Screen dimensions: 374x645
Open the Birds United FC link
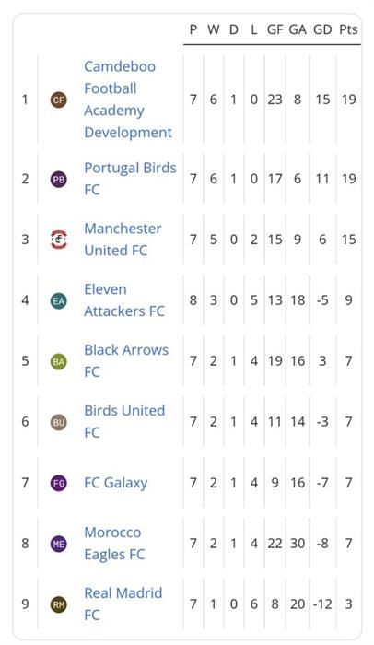pyautogui.click(x=124, y=421)
